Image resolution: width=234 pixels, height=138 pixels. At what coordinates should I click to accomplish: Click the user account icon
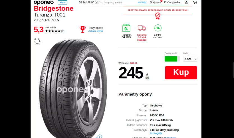click(x=186, y=2)
